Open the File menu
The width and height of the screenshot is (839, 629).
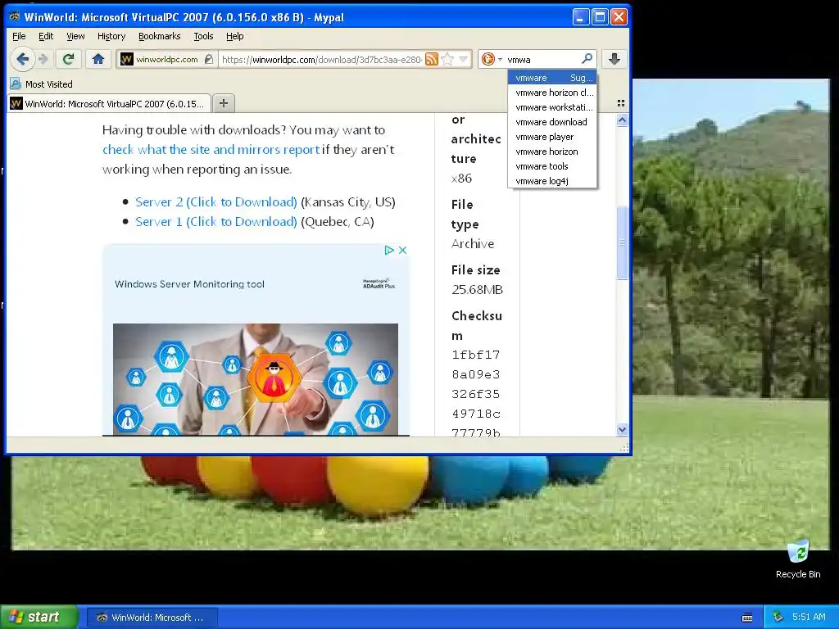click(19, 36)
